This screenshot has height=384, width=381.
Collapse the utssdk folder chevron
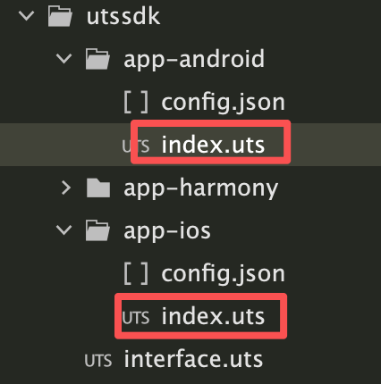coord(26,16)
